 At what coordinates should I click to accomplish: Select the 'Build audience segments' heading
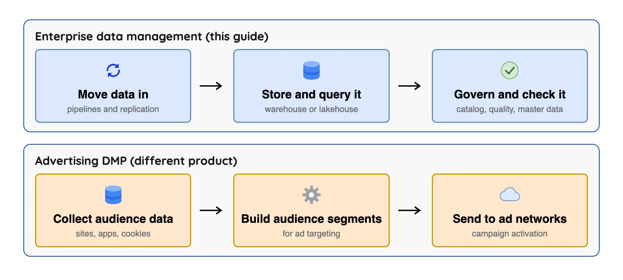311,219
